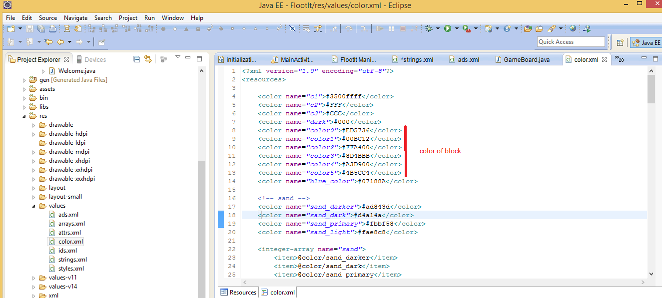Switch to the *strings.xml editor tab
The image size is (662, 298).
point(414,59)
